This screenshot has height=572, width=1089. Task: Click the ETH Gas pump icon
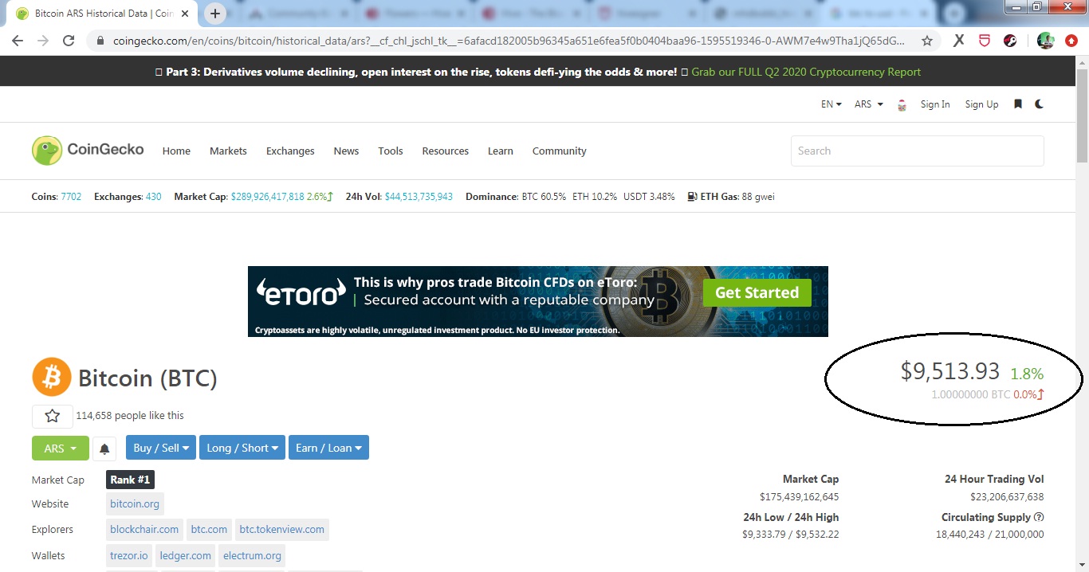[692, 197]
